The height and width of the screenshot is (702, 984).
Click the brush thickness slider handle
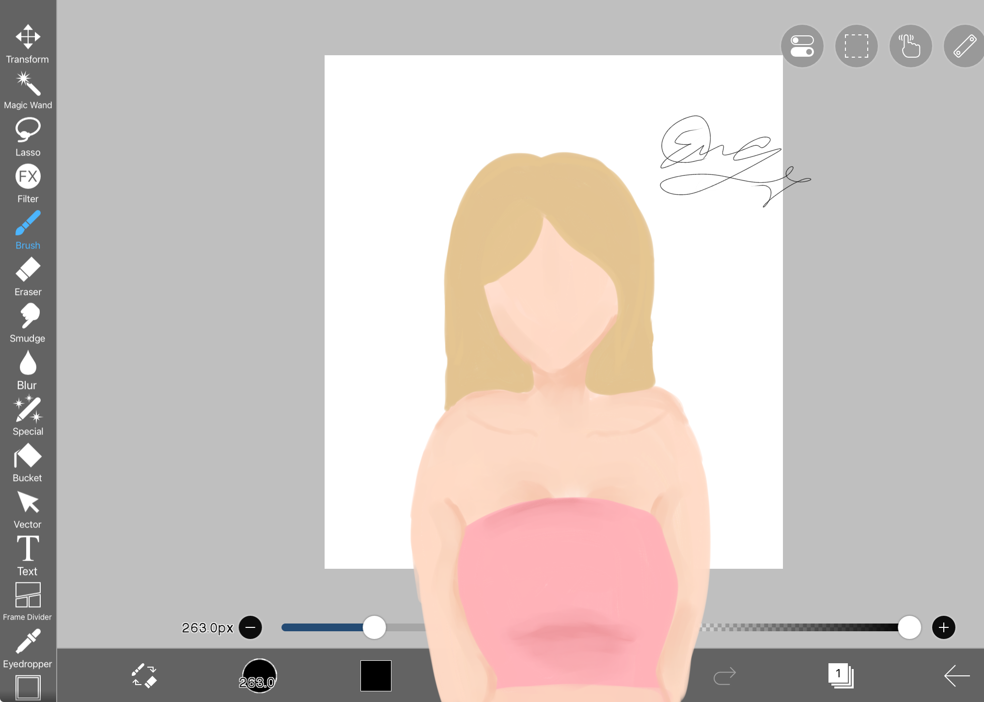(375, 627)
